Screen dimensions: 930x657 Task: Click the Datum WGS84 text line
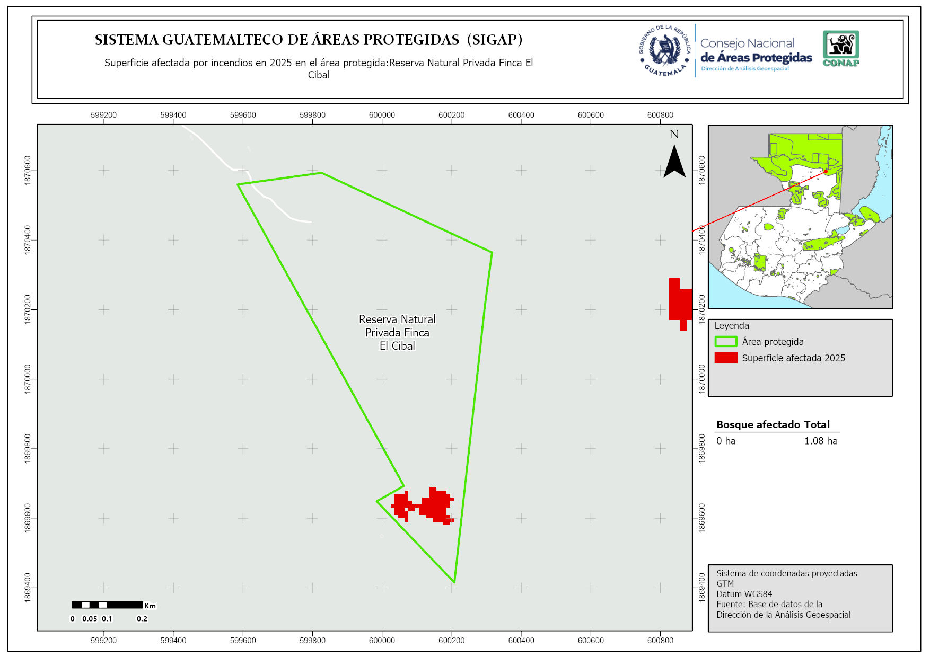coord(744,594)
